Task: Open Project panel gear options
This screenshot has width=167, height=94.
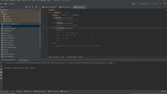Action: click(x=36, y=7)
